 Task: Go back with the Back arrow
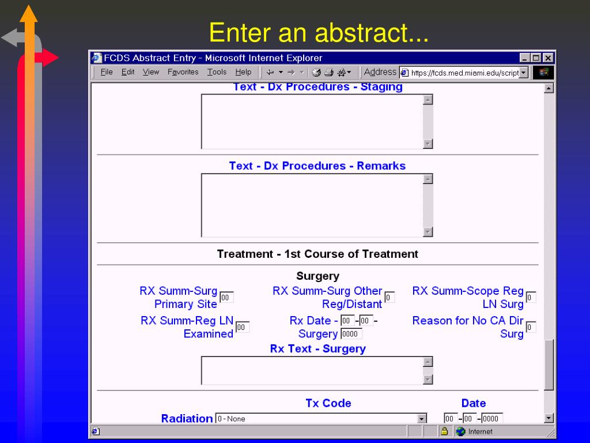click(x=270, y=72)
